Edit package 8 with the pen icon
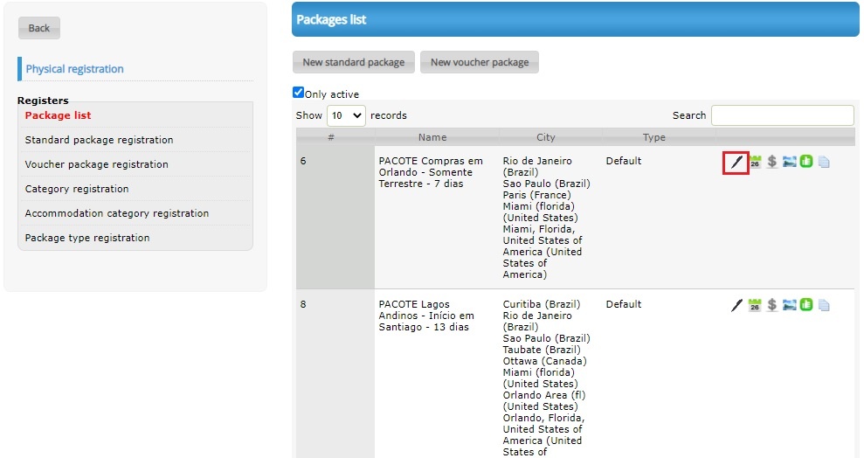 (736, 305)
